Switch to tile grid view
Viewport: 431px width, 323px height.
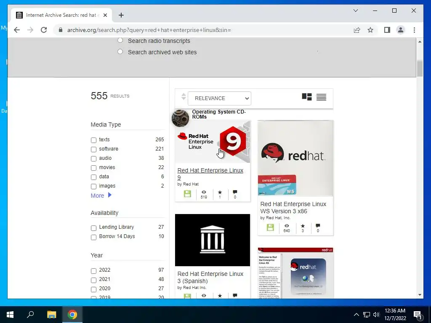pyautogui.click(x=306, y=97)
